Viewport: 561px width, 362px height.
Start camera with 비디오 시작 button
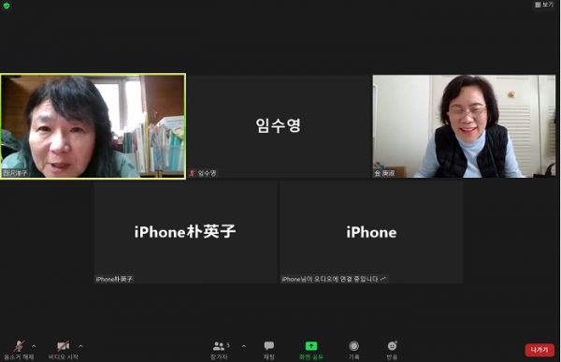64,350
